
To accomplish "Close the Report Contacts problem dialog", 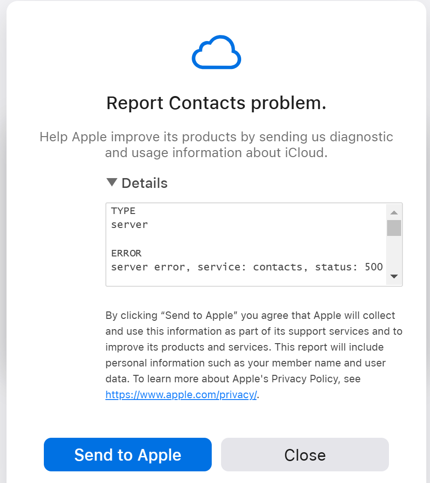I will 305,455.
